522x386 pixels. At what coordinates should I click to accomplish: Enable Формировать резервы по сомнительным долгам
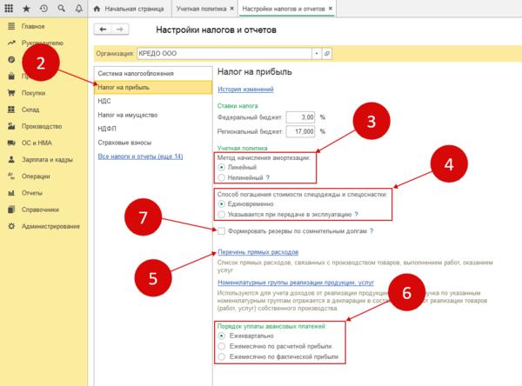pyautogui.click(x=222, y=231)
